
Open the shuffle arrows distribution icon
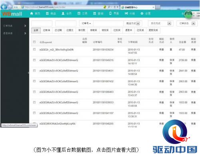[126, 14]
